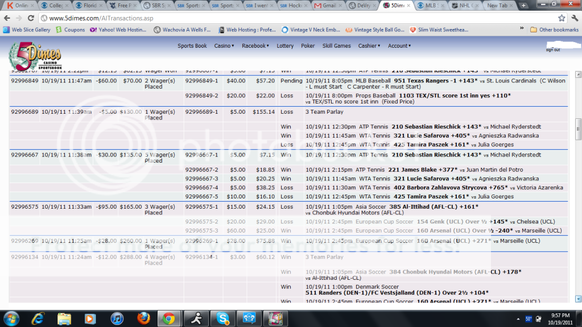The width and height of the screenshot is (582, 327).
Task: Open the Chrome wrench settings menu
Action: (573, 18)
